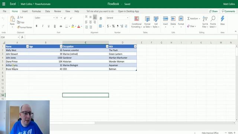Viewport: 238px width, 134px height.
Task: Open the AKA column filter dropdown
Action: [135, 47]
